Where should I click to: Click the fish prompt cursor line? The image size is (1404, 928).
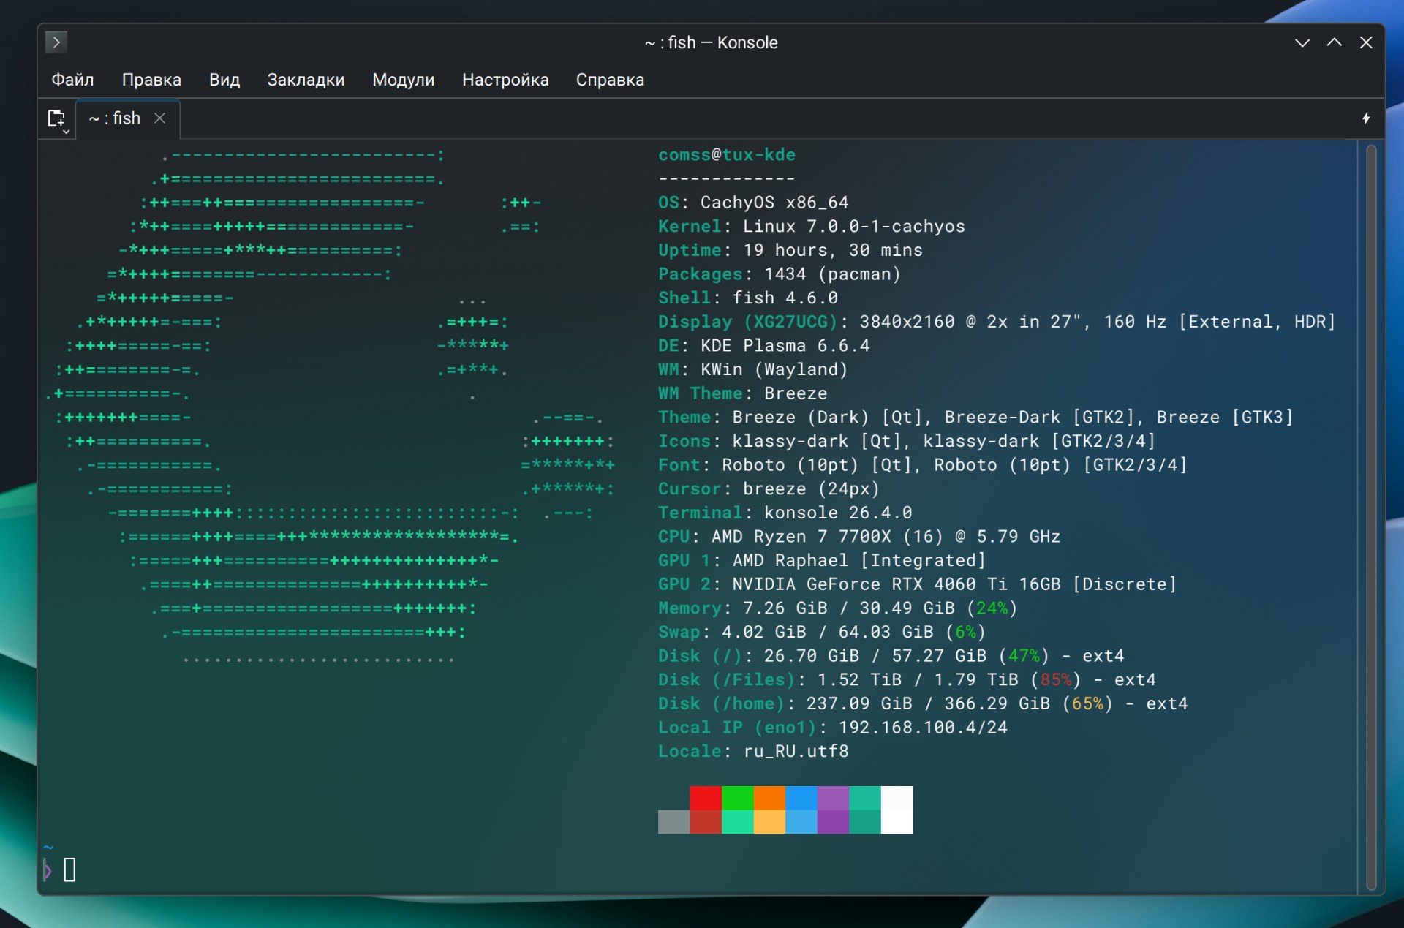coord(69,869)
